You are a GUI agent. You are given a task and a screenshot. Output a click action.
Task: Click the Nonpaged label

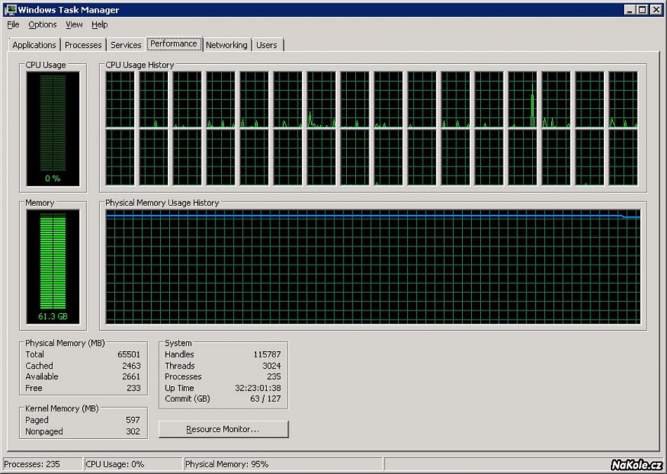[44, 431]
